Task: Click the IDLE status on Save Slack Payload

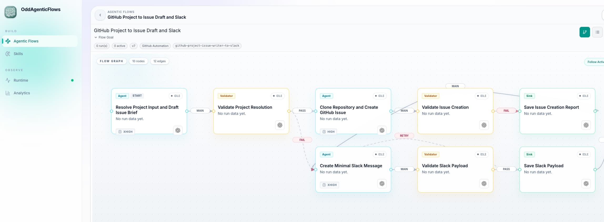Action: tap(584, 154)
